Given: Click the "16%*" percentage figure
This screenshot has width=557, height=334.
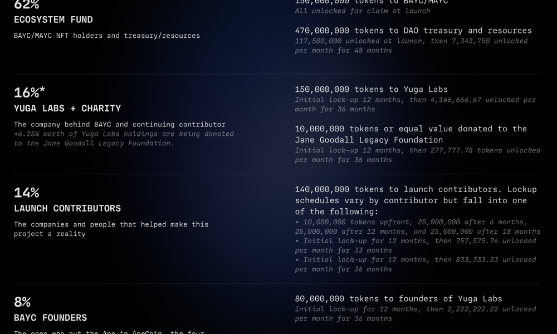Looking at the screenshot, I should (x=30, y=92).
